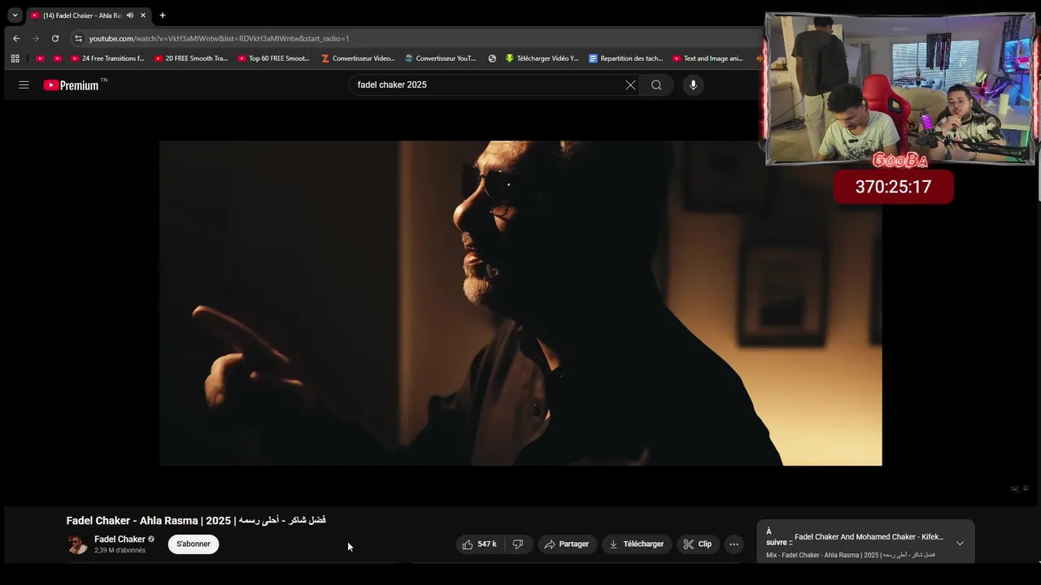Go forward with browser forward arrow
1041x585 pixels.
click(x=36, y=38)
